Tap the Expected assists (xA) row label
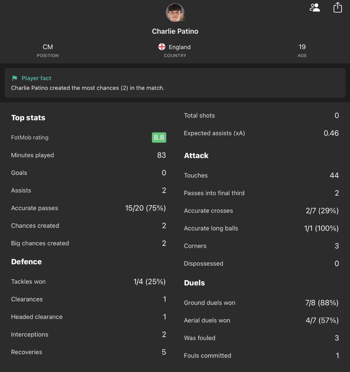Screen dimensions: 350x372 [x=214, y=133]
